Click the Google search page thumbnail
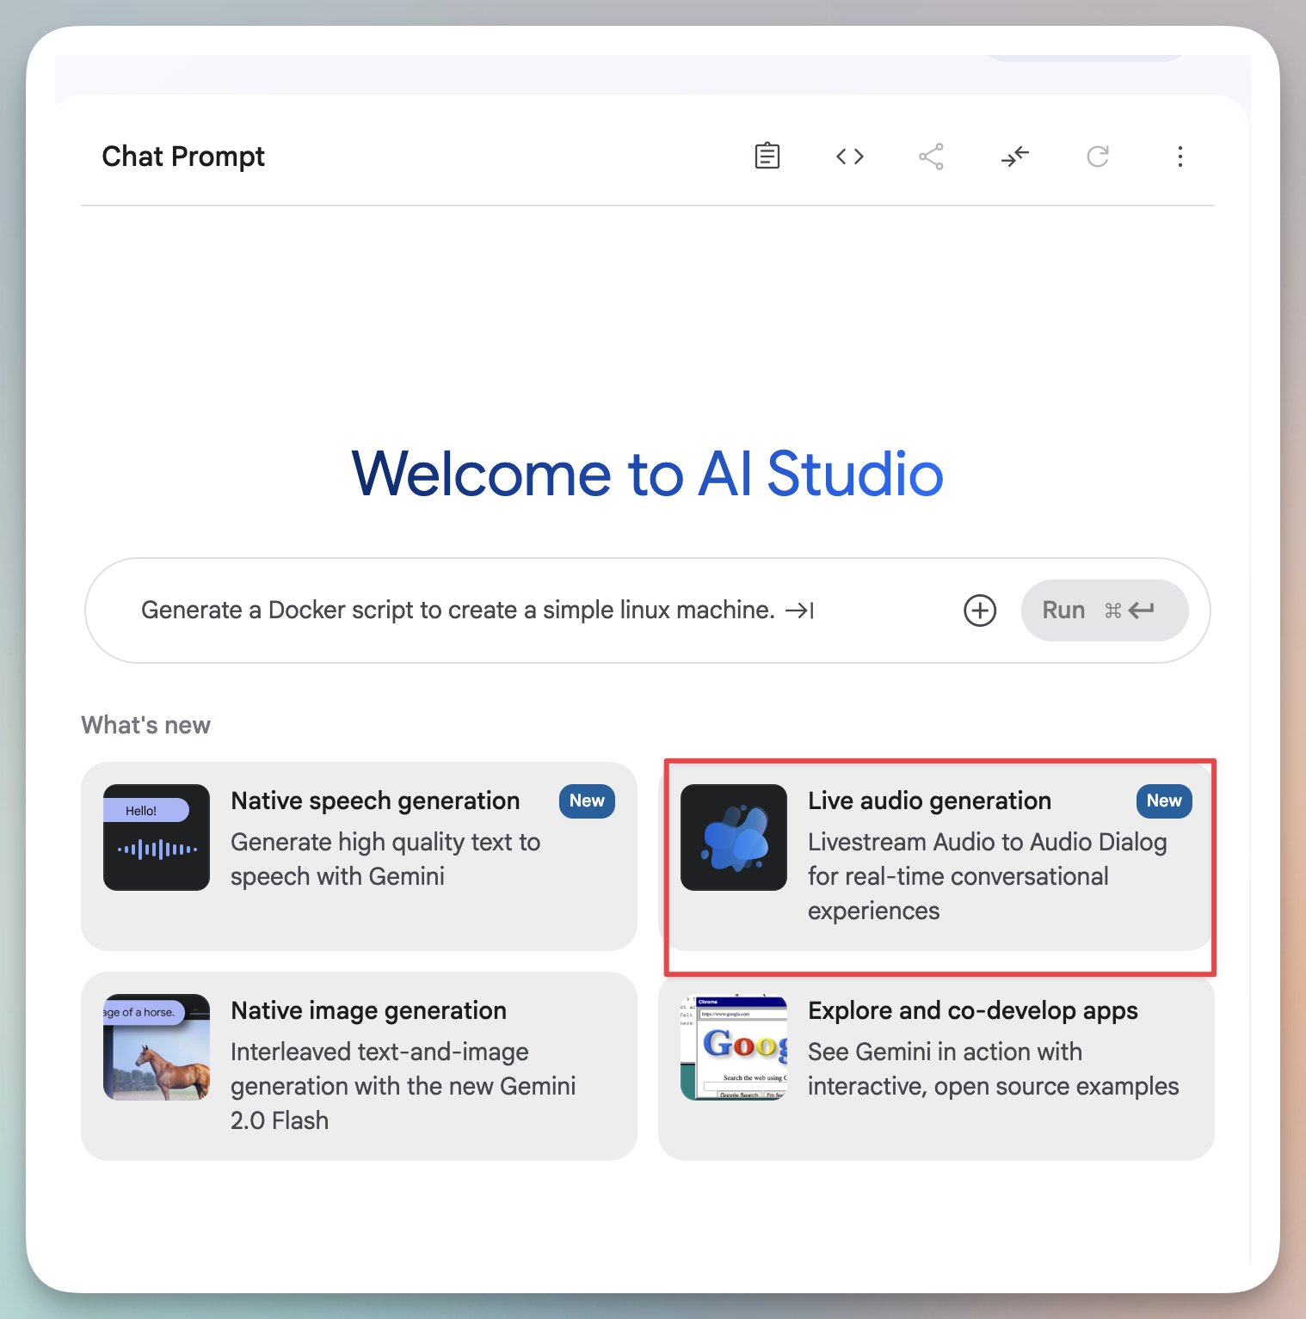Screen dimensions: 1306x1319 (734, 1047)
